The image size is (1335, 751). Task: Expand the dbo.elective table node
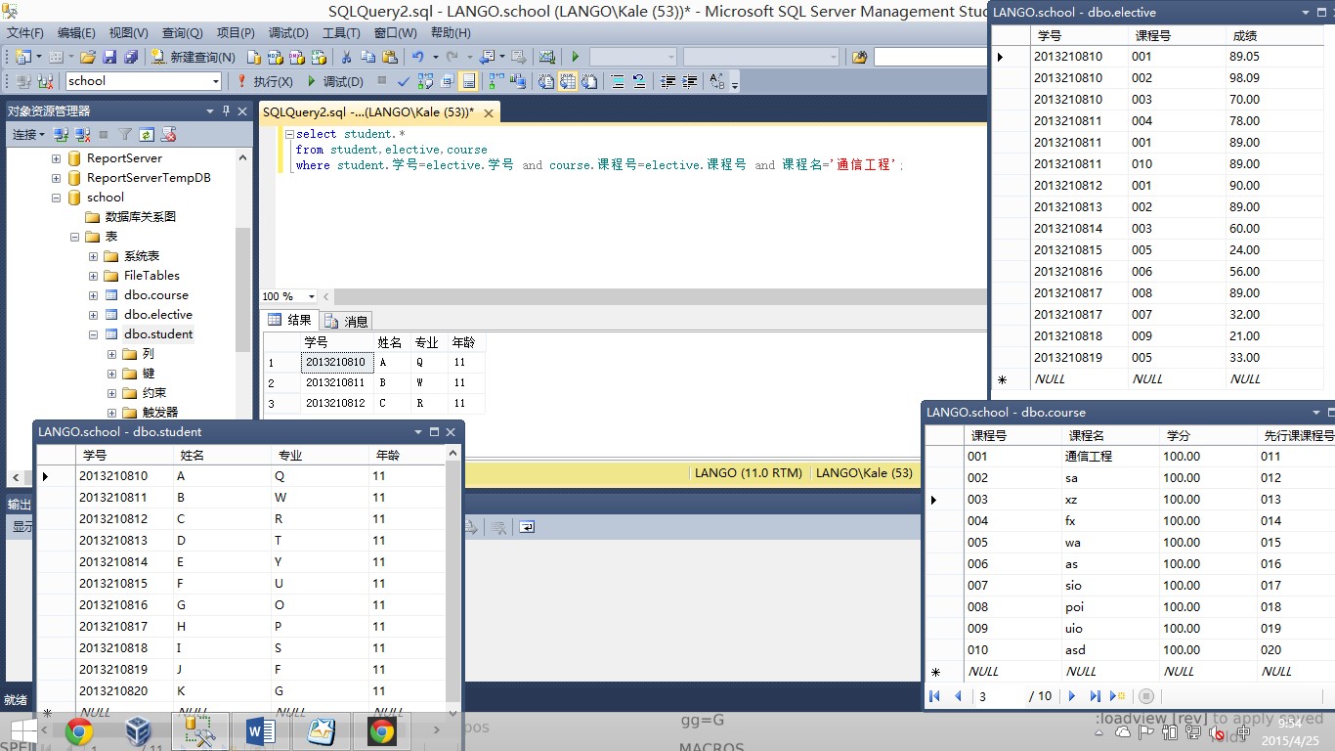(x=94, y=315)
